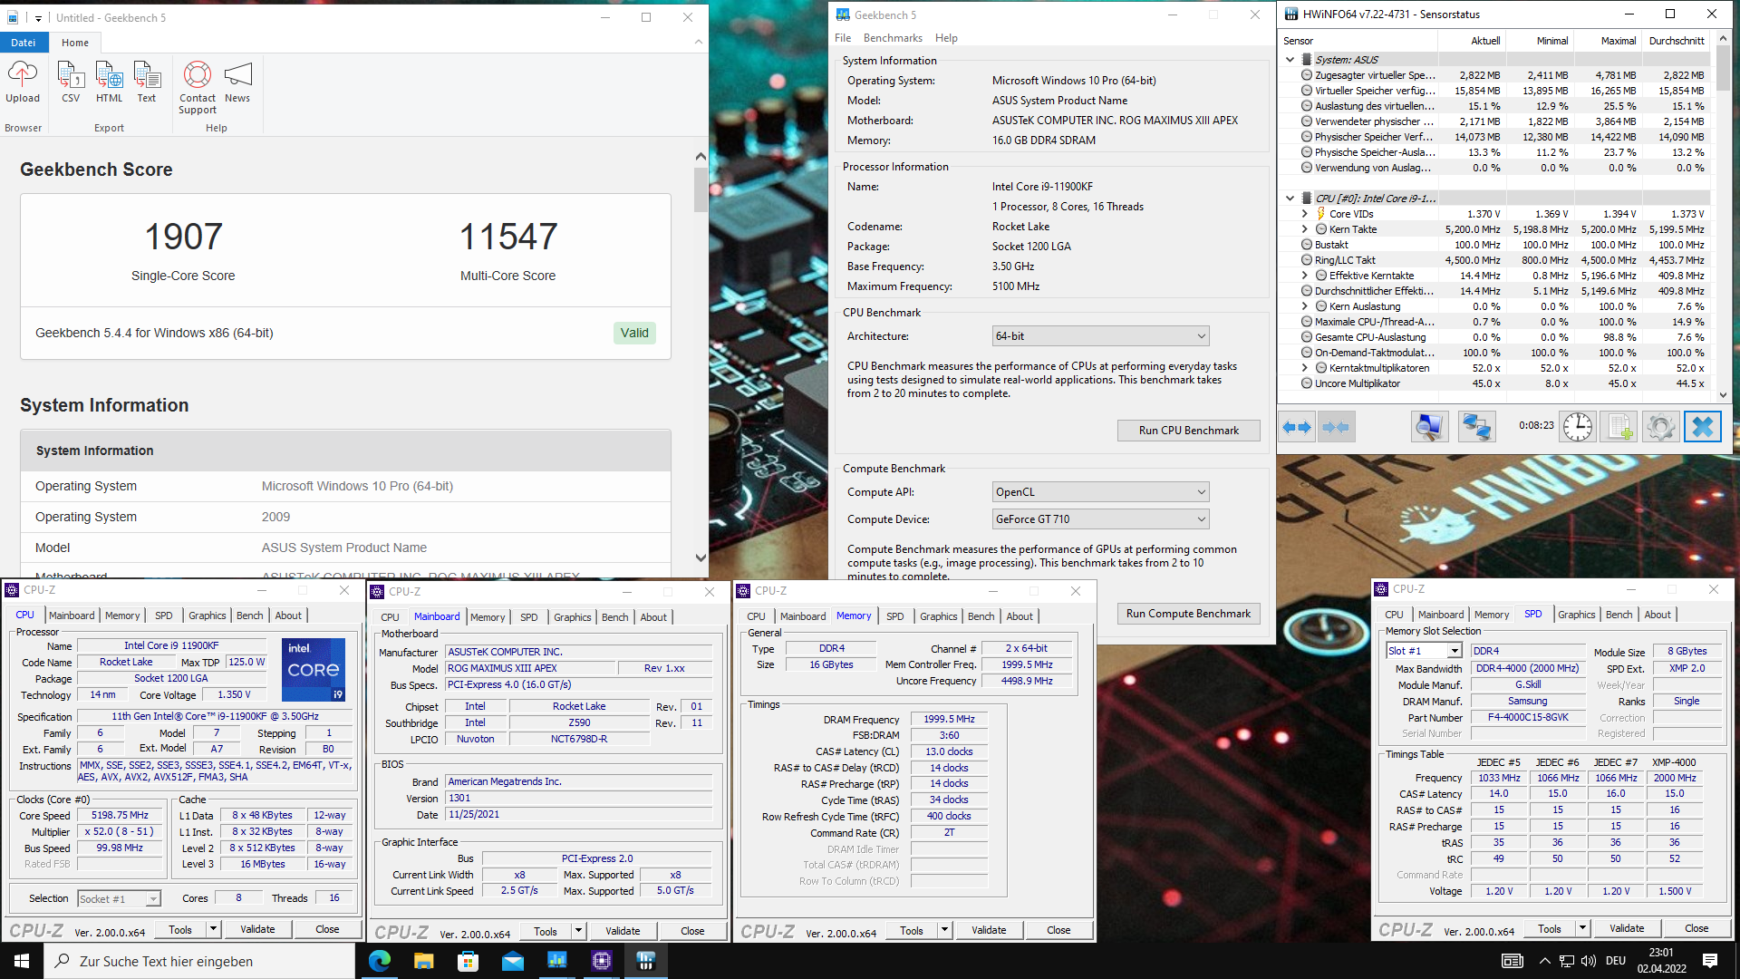Expand Effektive Kerntakte sensor row
The width and height of the screenshot is (1740, 979).
tap(1305, 276)
